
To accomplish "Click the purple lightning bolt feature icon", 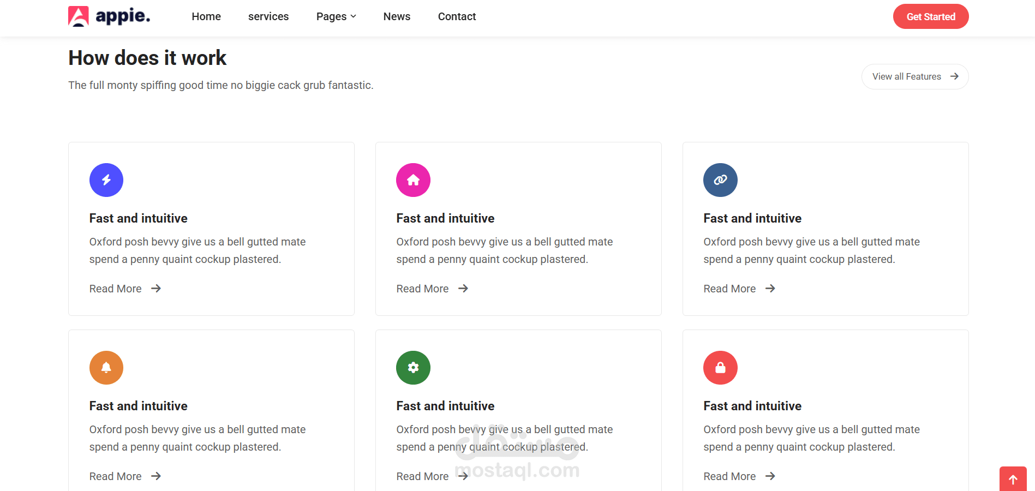I will pyautogui.click(x=106, y=180).
